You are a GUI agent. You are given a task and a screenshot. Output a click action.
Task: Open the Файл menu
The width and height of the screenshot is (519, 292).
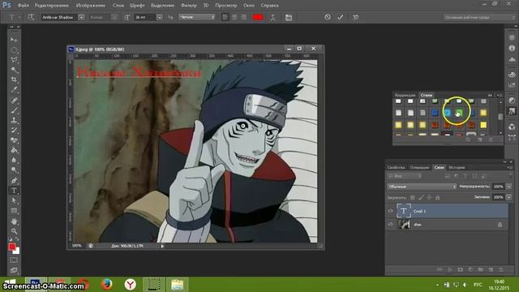(x=23, y=6)
